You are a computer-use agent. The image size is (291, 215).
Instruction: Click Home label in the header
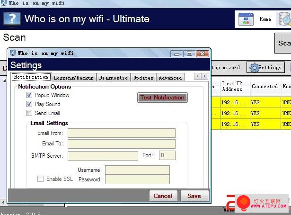point(265,19)
